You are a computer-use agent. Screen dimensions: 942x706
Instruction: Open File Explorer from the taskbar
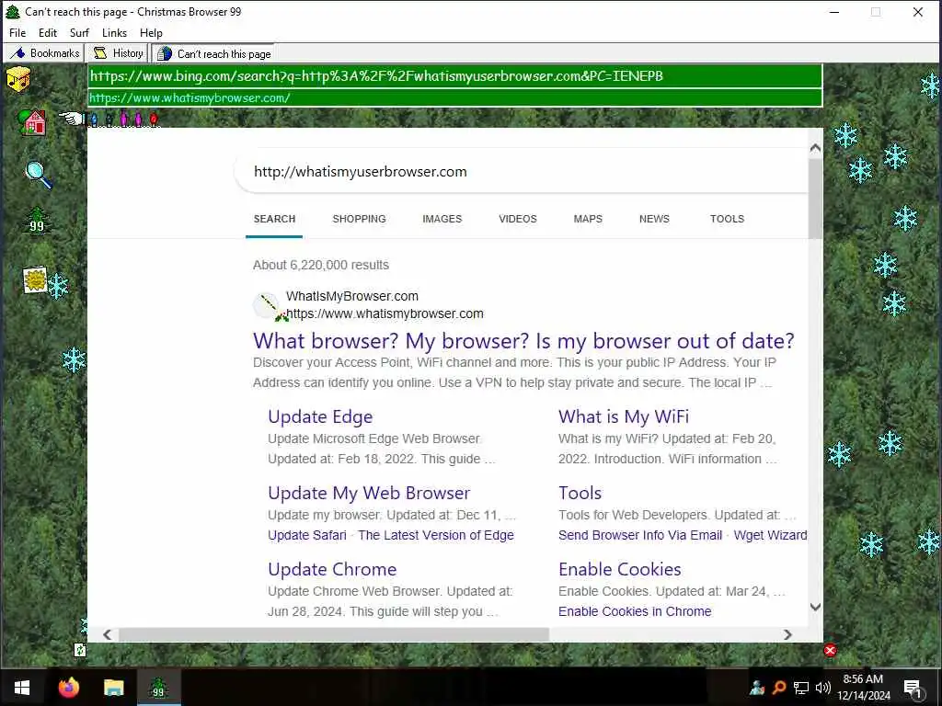[113, 688]
